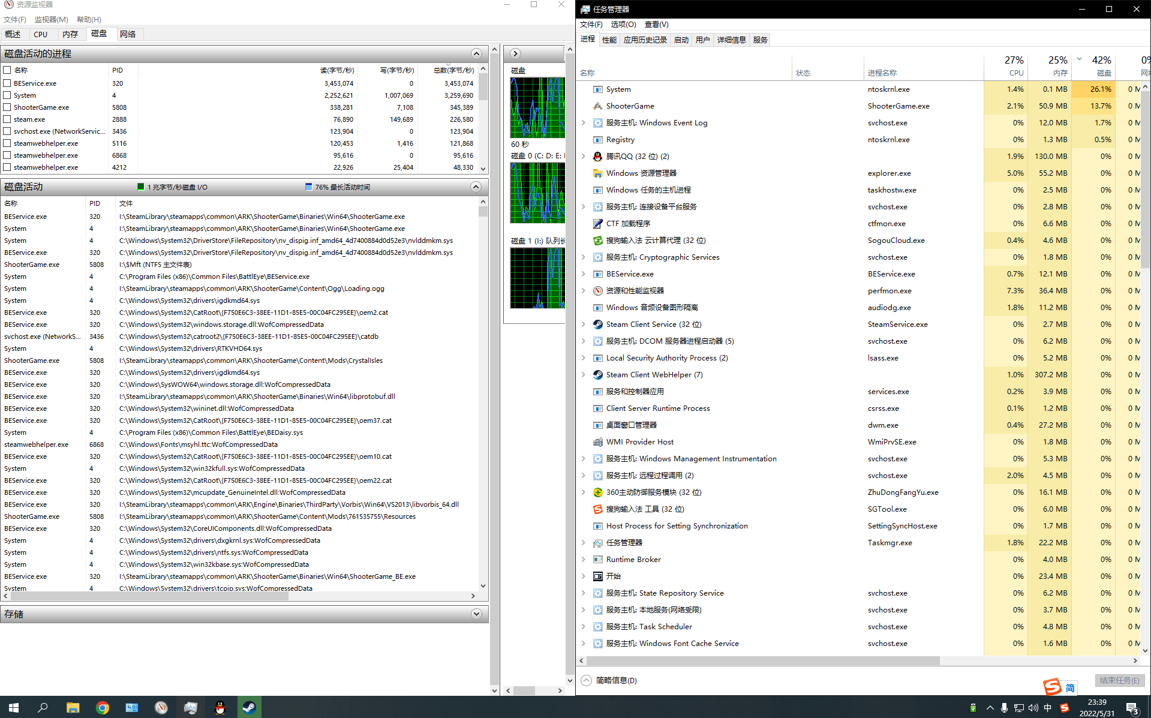
Task: Open Chrome from the taskbar
Action: pyautogui.click(x=103, y=708)
